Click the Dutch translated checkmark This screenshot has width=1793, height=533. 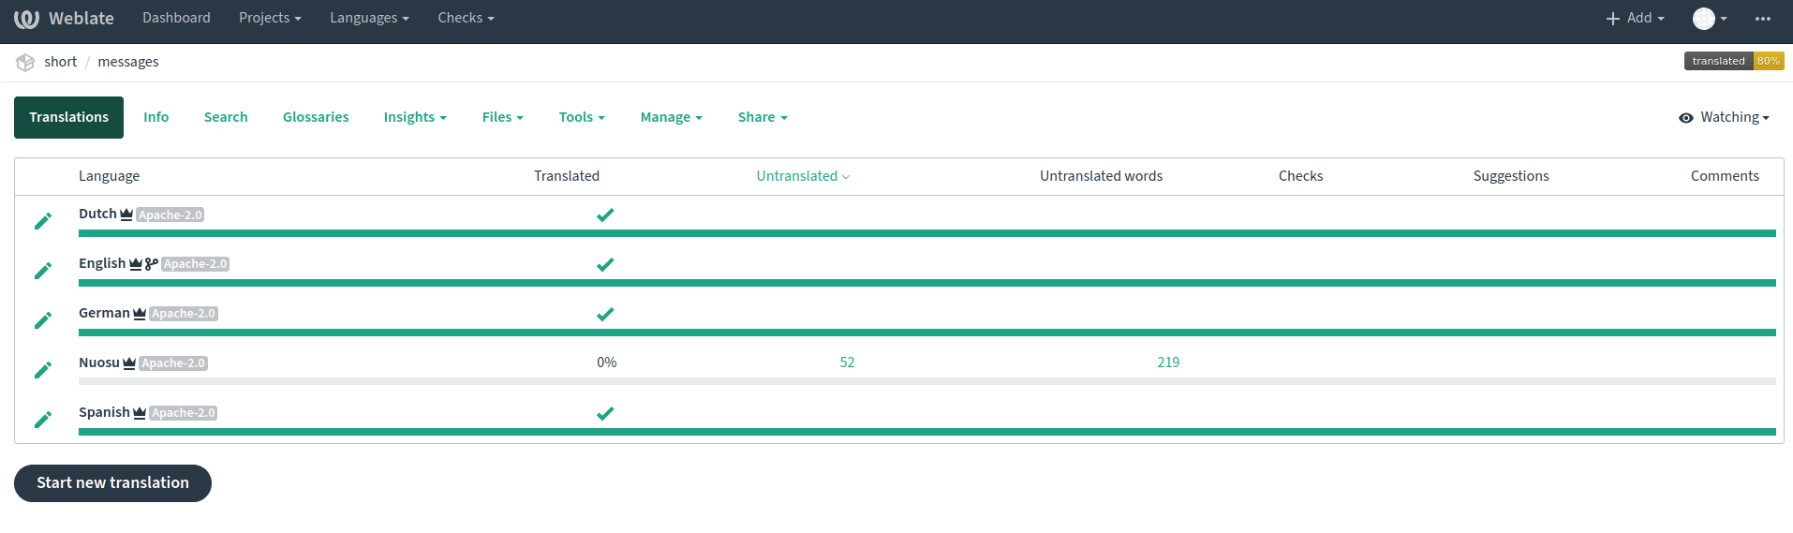[605, 215]
